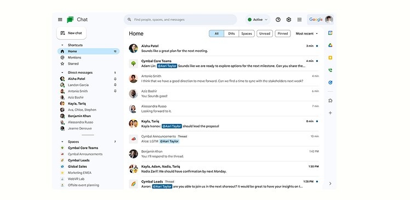The width and height of the screenshot is (410, 200).
Task: Filter by Unread conversations
Action: click(x=265, y=34)
